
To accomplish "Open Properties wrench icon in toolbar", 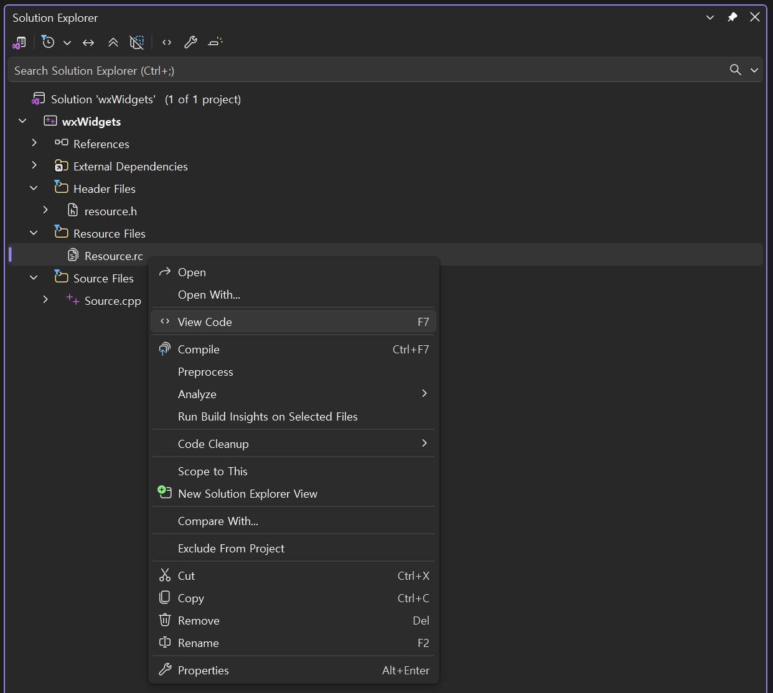I will (190, 42).
